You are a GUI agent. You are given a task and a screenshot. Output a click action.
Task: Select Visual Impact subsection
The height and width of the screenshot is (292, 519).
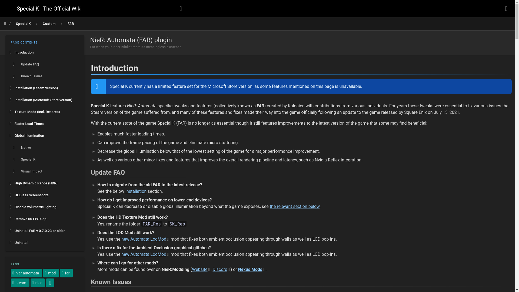[45, 171]
